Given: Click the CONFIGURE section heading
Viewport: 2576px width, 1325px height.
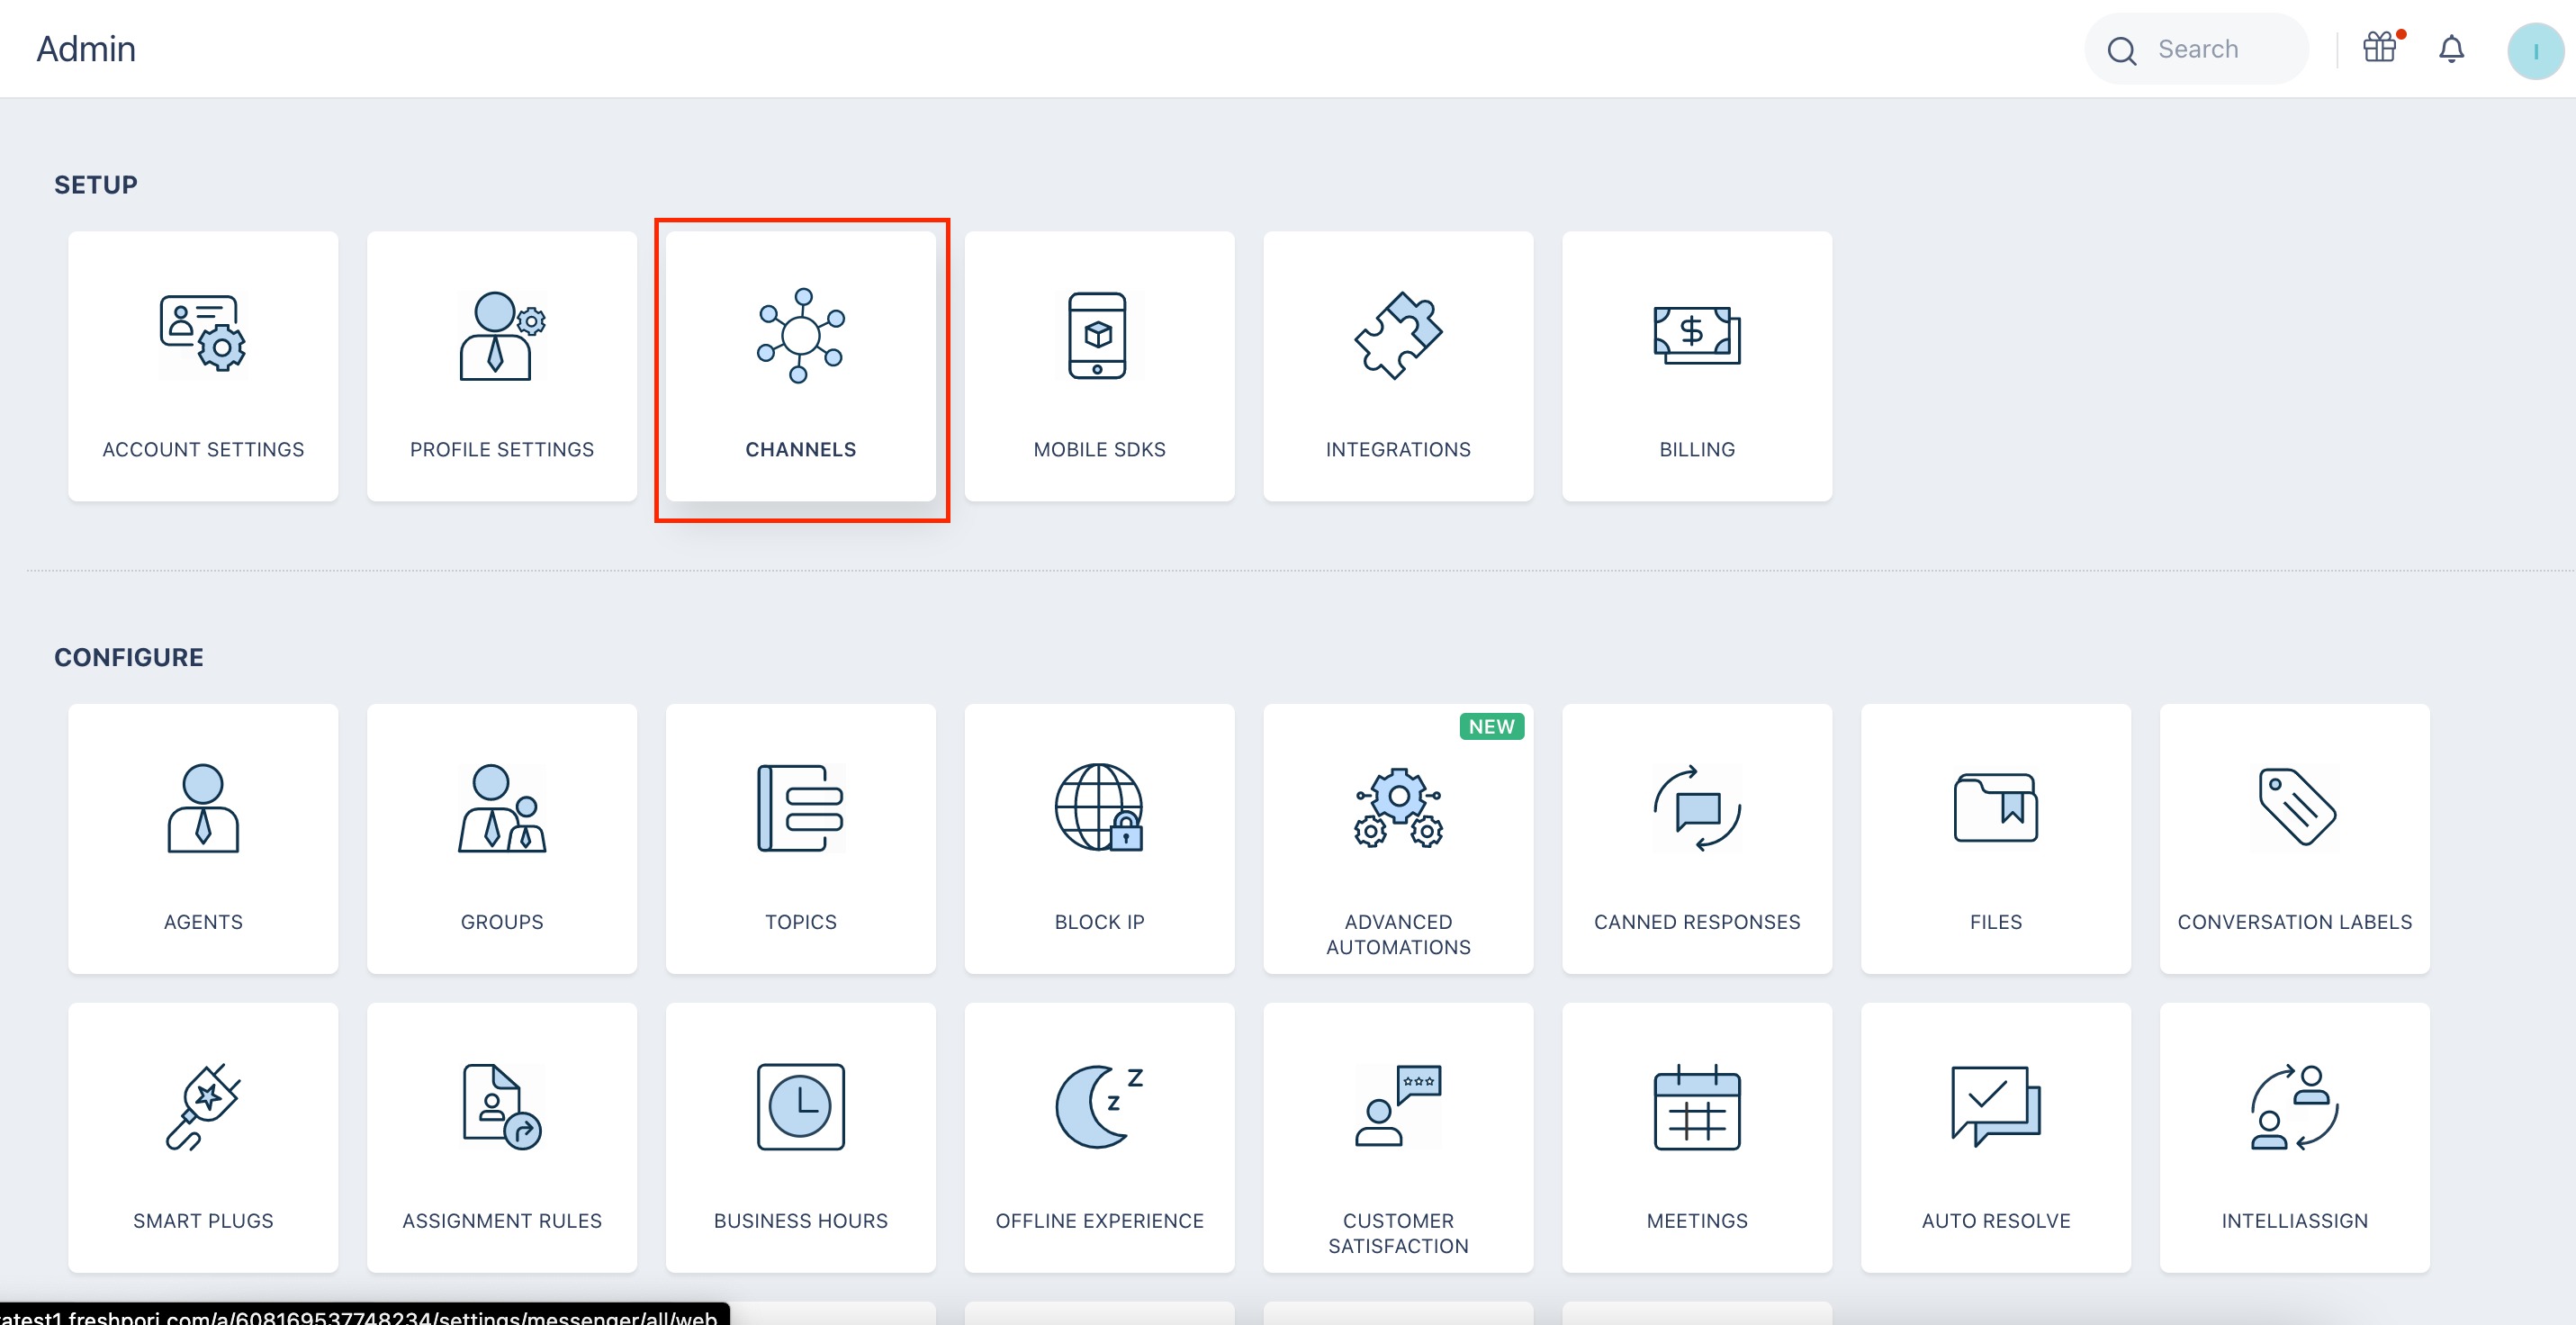Looking at the screenshot, I should [x=129, y=657].
